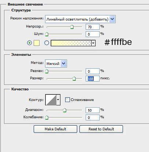149x152 pixels.
Task: Click the Размер field showing 188
Action: tap(93, 79)
